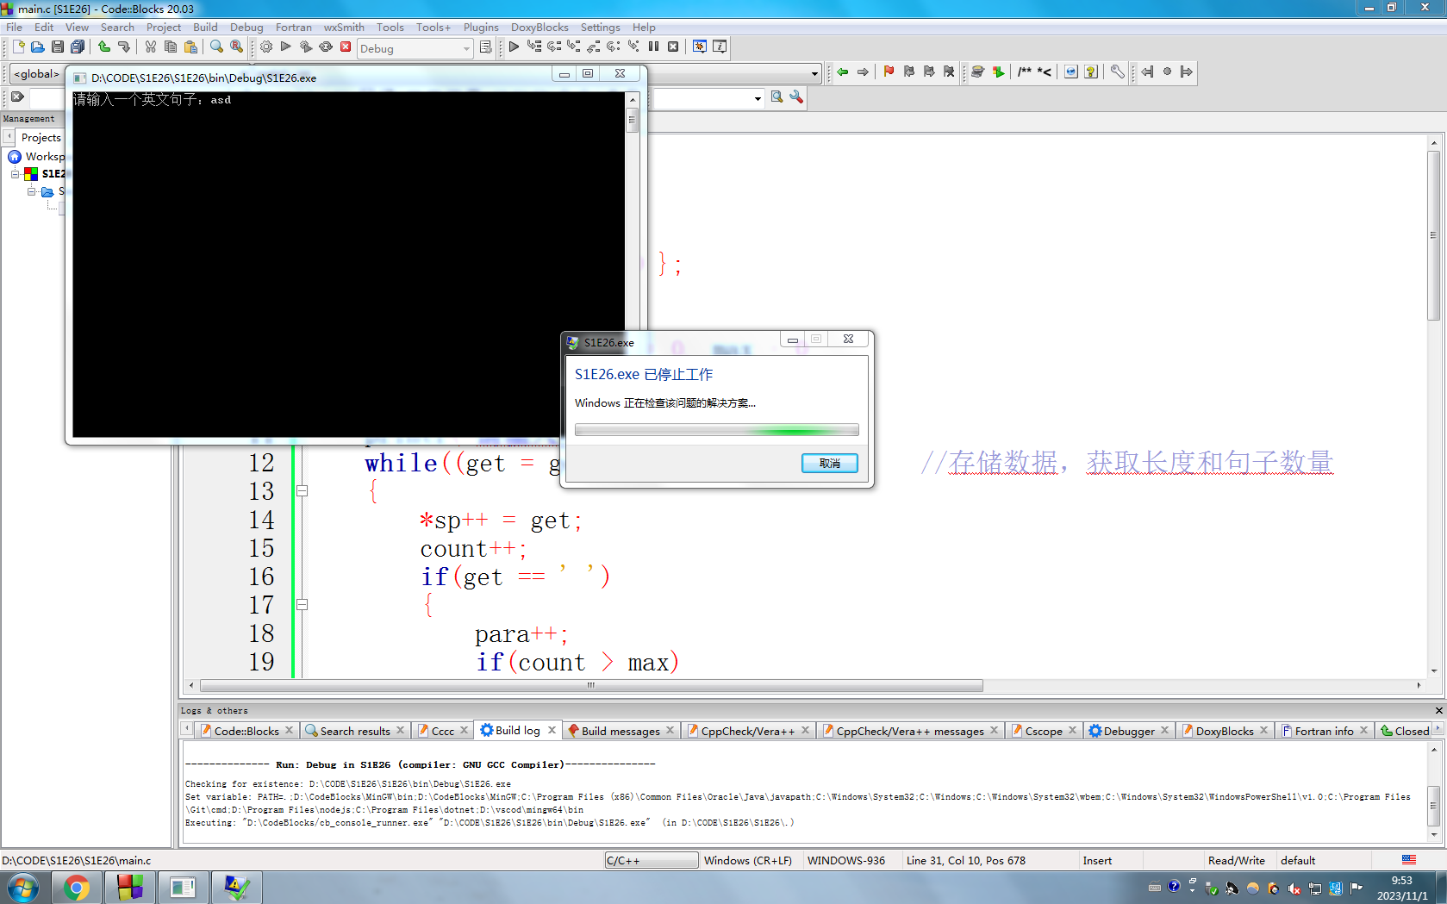Image resolution: width=1447 pixels, height=904 pixels.
Task: Click the Replace icon in toolbar
Action: tap(236, 47)
